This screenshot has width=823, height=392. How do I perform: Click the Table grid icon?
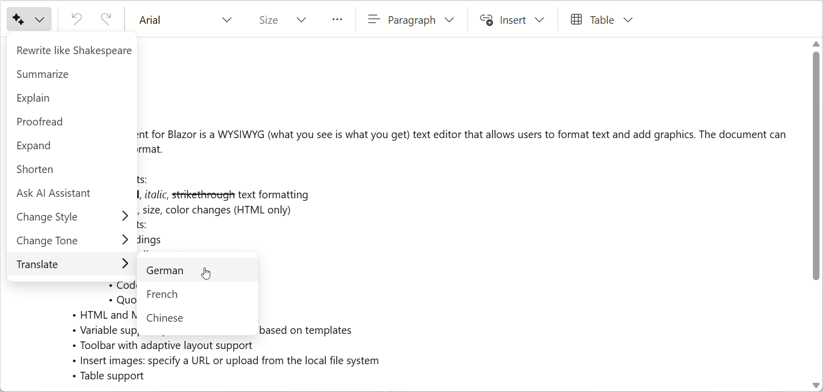(576, 20)
